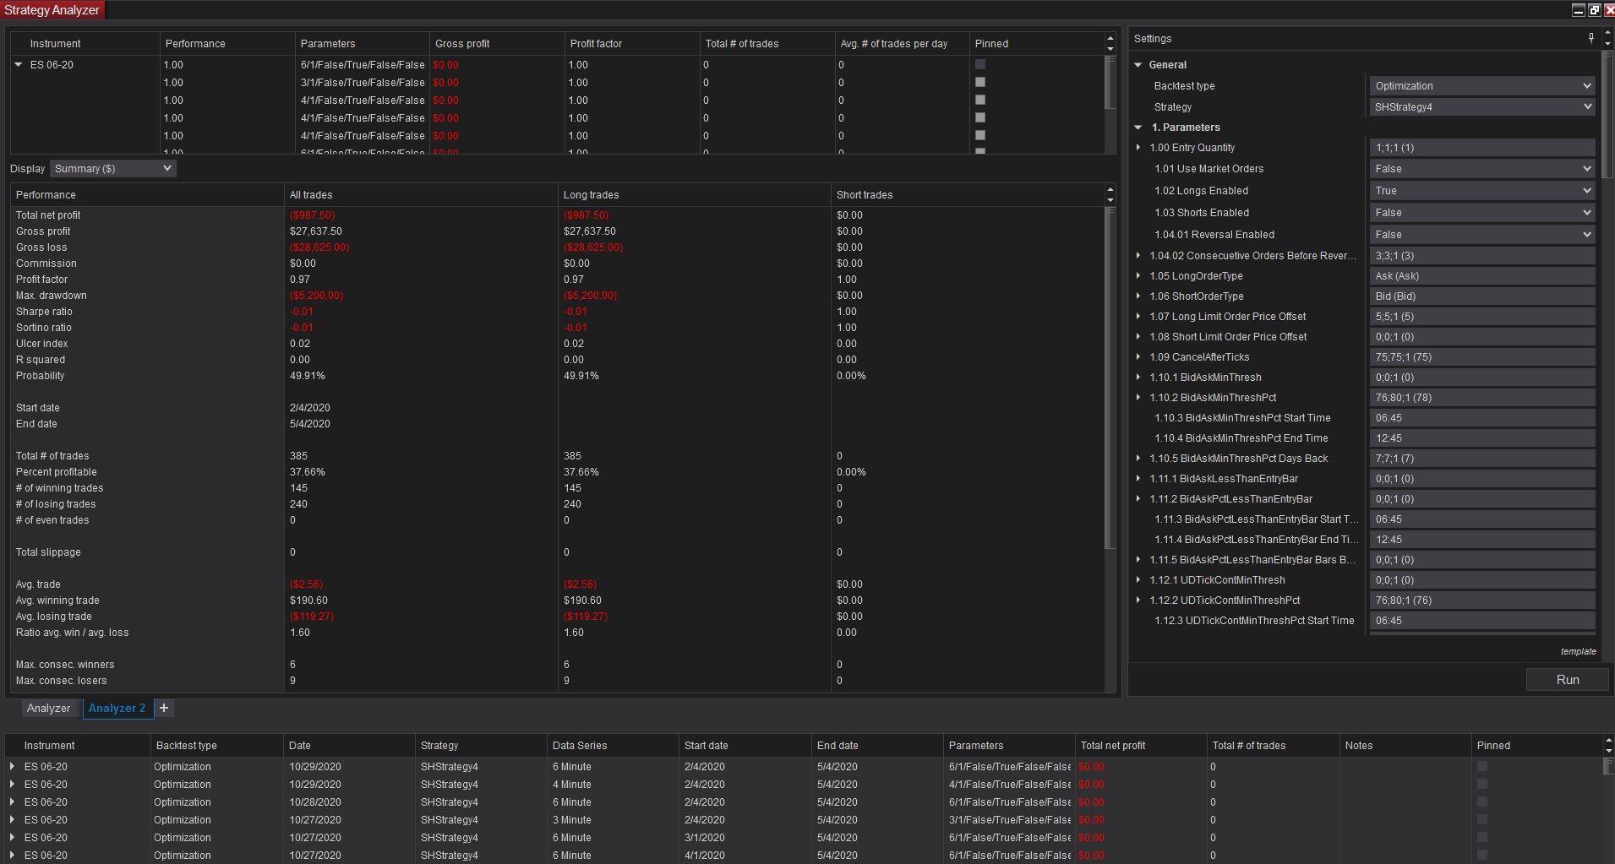The height and width of the screenshot is (864, 1615).
Task: Select the Analyzer 2 tab
Action: point(117,709)
